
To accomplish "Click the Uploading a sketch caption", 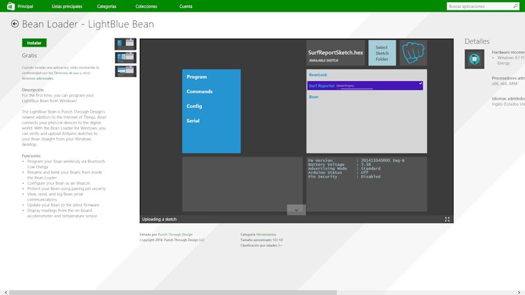I will pyautogui.click(x=159, y=219).
